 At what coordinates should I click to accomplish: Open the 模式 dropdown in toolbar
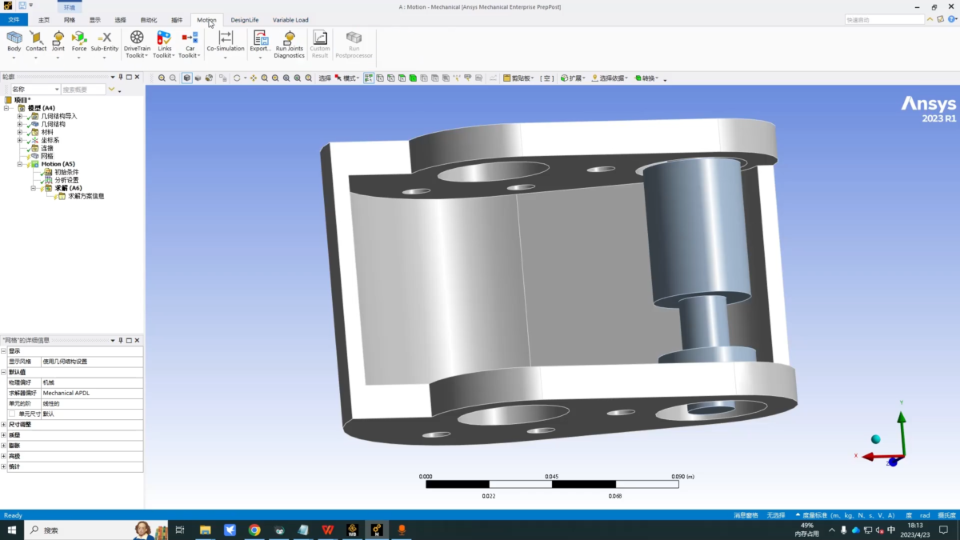(x=351, y=78)
